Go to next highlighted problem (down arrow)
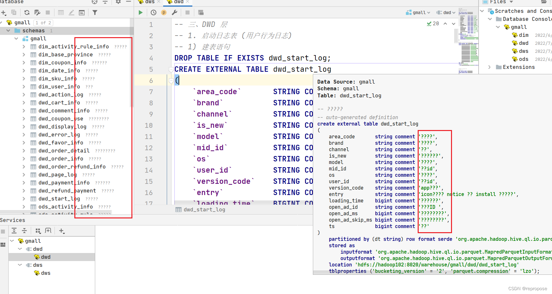 pyautogui.click(x=454, y=24)
